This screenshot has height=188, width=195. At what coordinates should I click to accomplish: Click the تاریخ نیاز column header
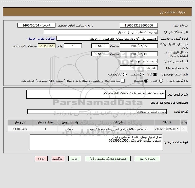(20, 122)
